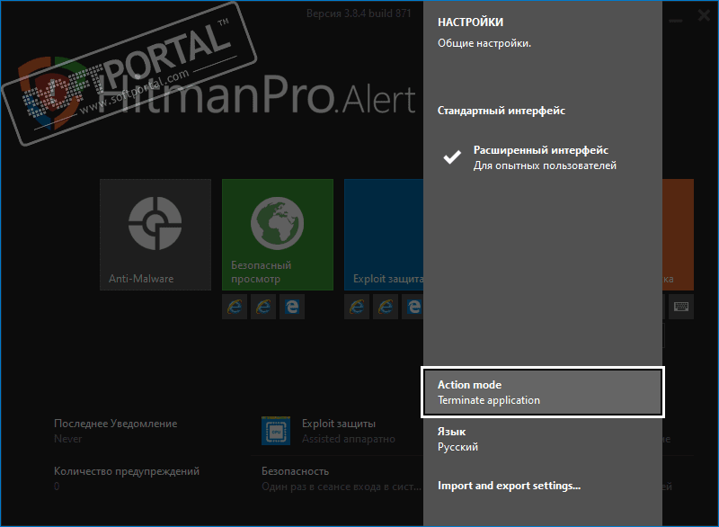
Task: Open the Безопасный просмотр globe tile
Action: pyautogui.click(x=278, y=235)
